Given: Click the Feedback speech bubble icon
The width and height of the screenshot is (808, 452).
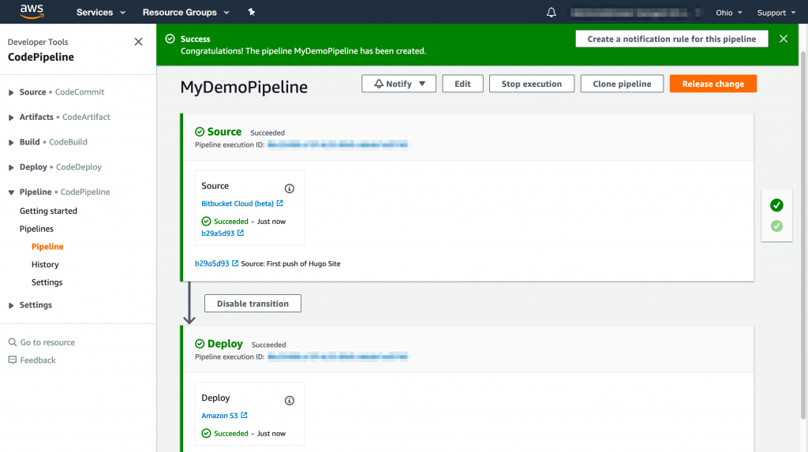Looking at the screenshot, I should [x=13, y=360].
